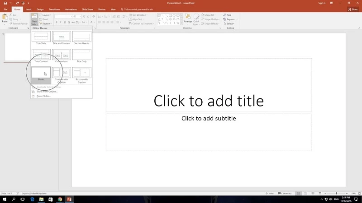Toggle Bold text formatting
This screenshot has width=362, height=203.
pyautogui.click(x=57, y=22)
